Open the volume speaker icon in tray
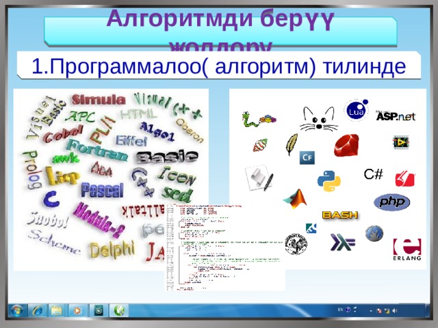438x328 pixels. (395, 310)
